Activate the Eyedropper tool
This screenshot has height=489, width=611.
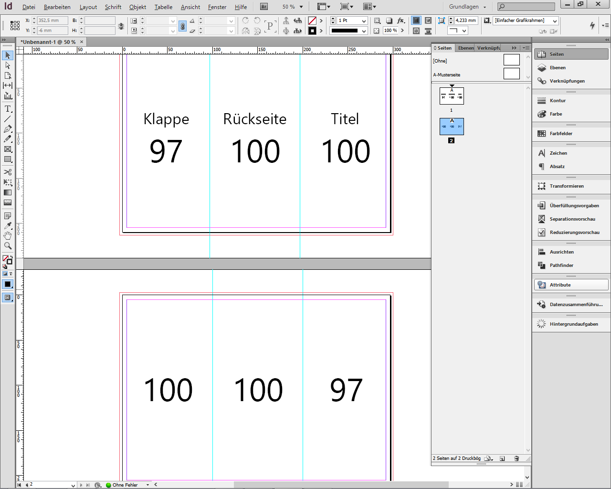tap(8, 225)
